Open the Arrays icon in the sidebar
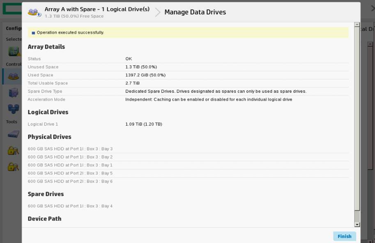The width and height of the screenshot is (375, 243). coord(14,76)
